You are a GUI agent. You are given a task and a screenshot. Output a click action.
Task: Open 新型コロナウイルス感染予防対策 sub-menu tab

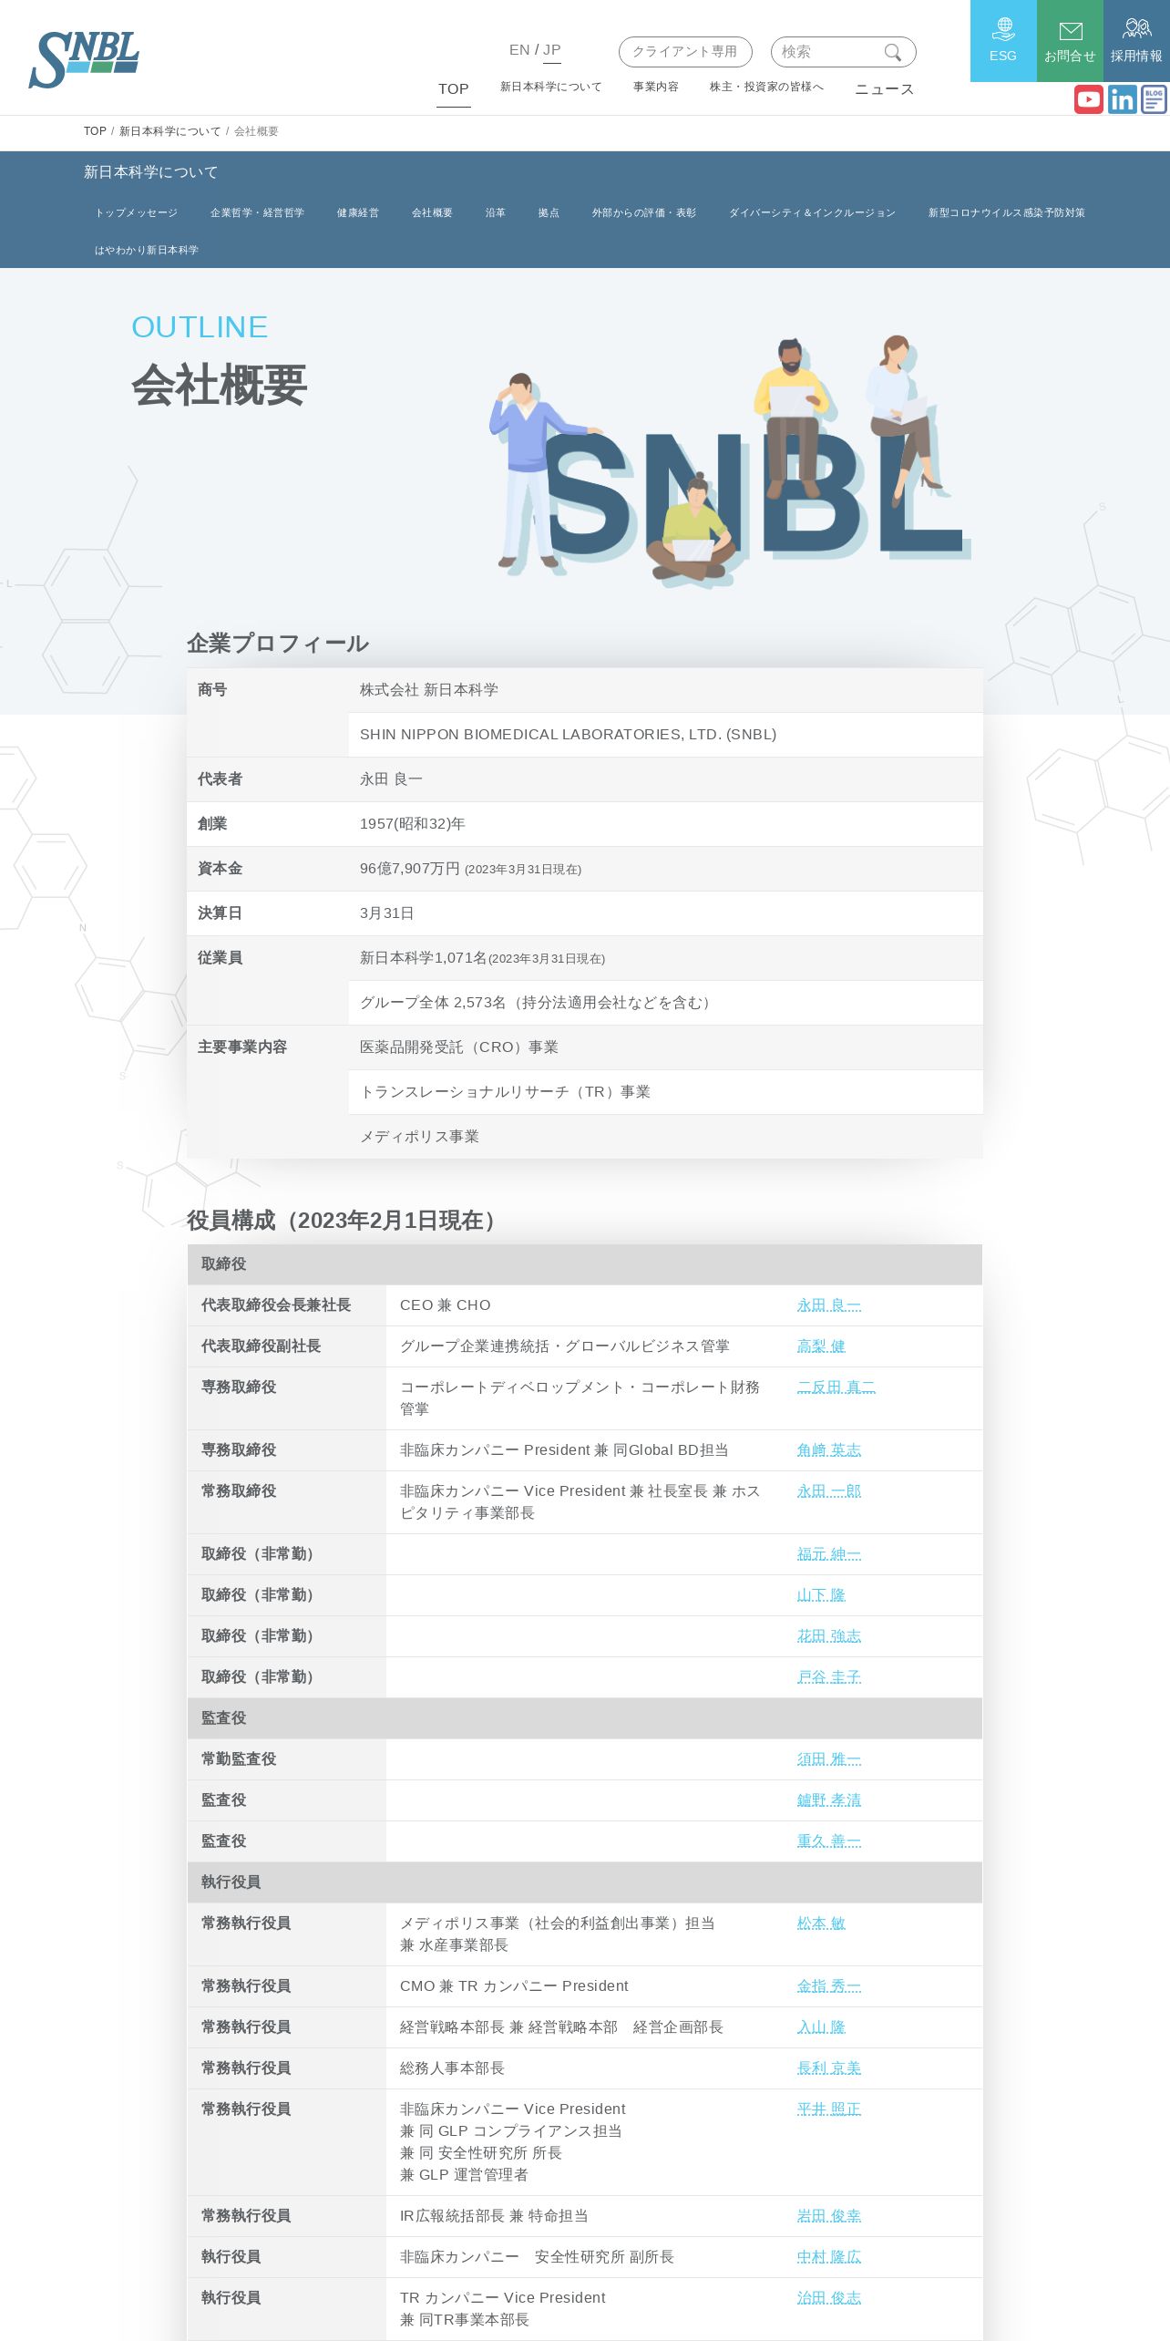tap(1007, 212)
